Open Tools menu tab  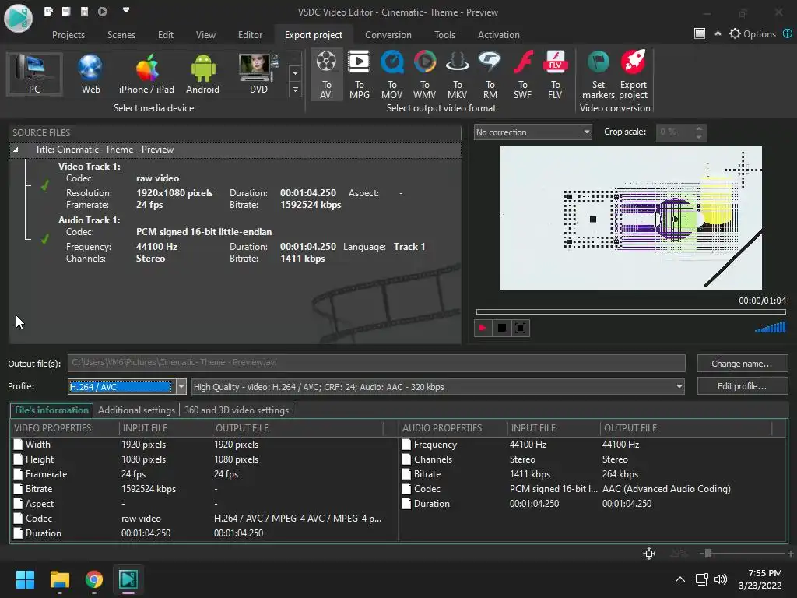444,35
